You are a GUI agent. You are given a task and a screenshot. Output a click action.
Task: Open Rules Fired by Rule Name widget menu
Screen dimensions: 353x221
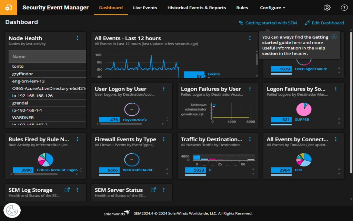(x=78, y=139)
